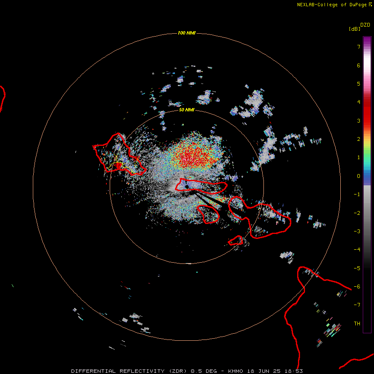Click the red high-ZDR core north of radar
This screenshot has height=374, width=374.
tap(194, 156)
